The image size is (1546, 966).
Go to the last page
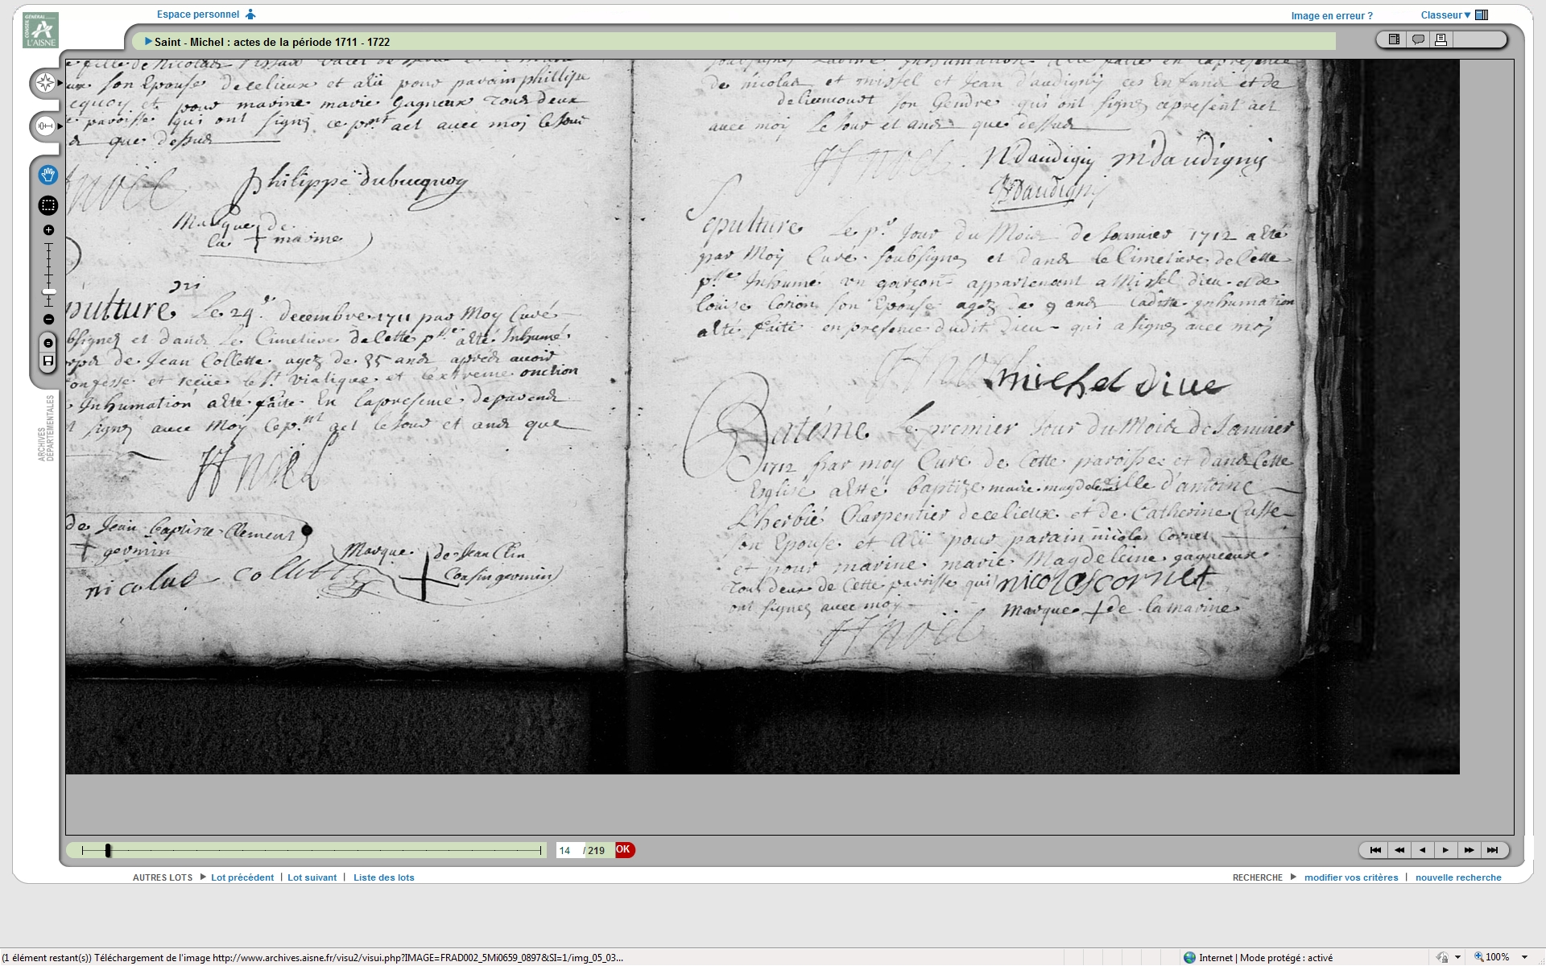point(1492,850)
